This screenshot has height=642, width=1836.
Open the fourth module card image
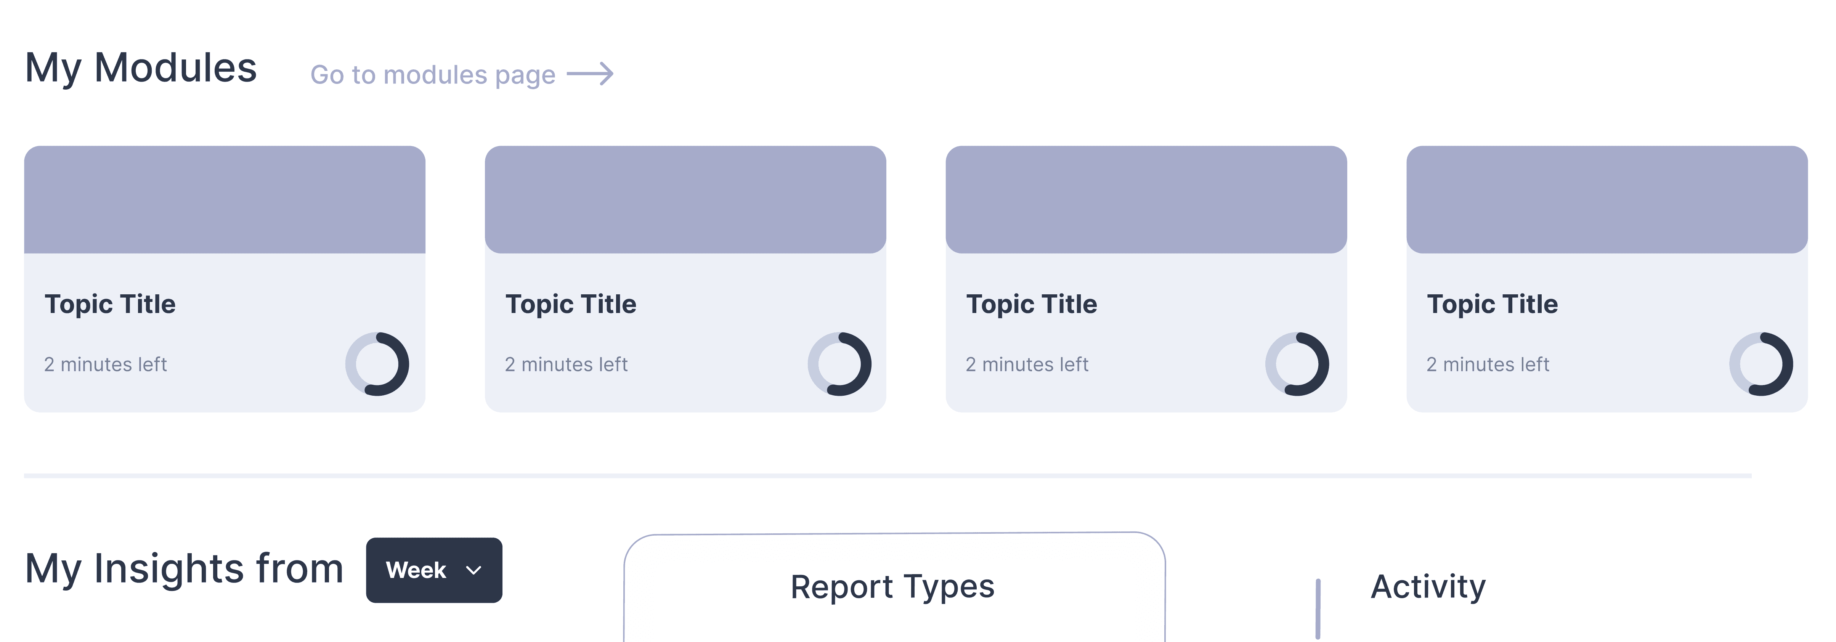(x=1607, y=199)
